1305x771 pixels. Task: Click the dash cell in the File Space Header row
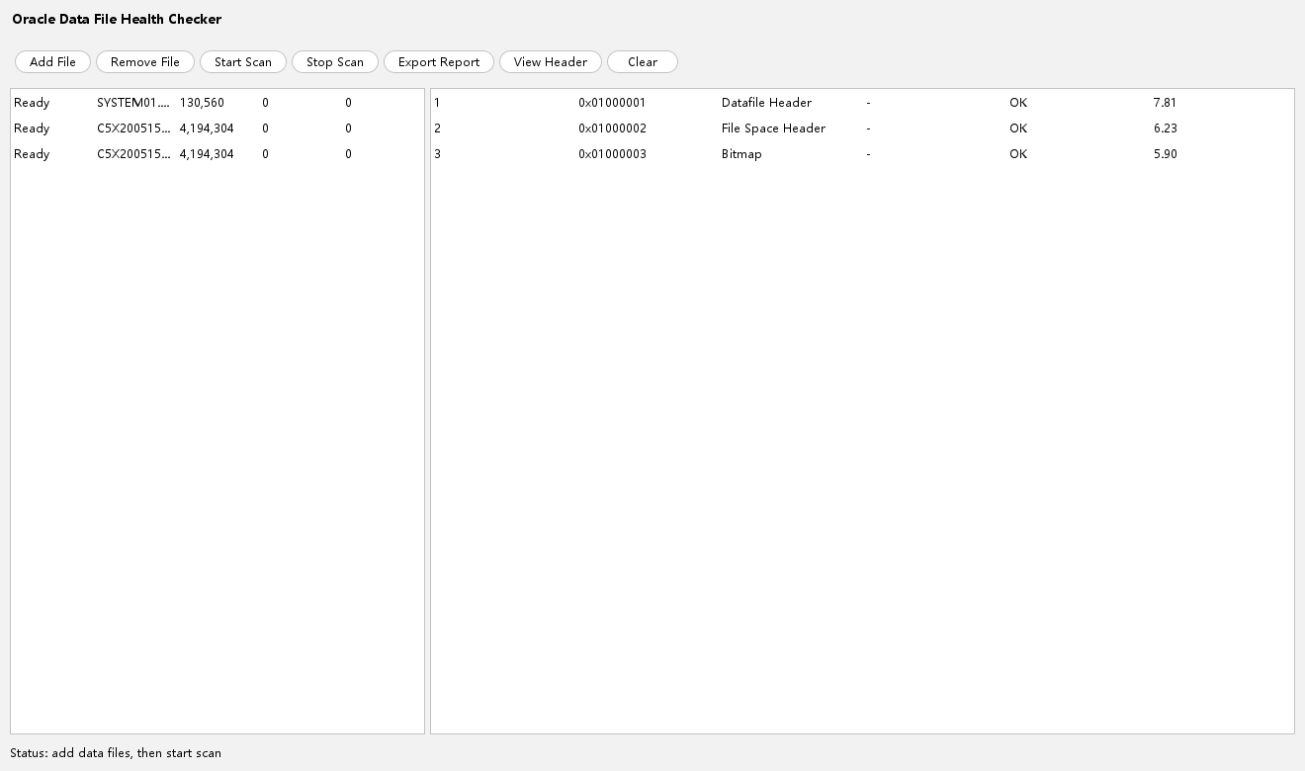coord(868,128)
